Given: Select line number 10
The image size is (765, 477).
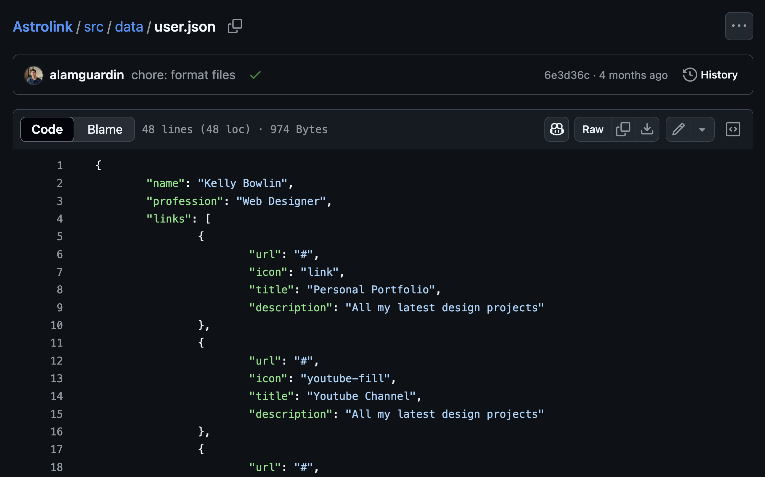Looking at the screenshot, I should point(57,325).
